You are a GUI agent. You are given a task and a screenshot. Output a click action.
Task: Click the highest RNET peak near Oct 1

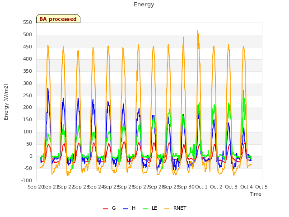(x=198, y=30)
